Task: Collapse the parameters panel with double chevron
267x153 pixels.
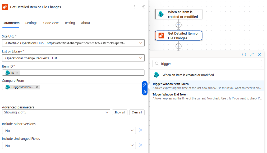Action: (x=144, y=7)
